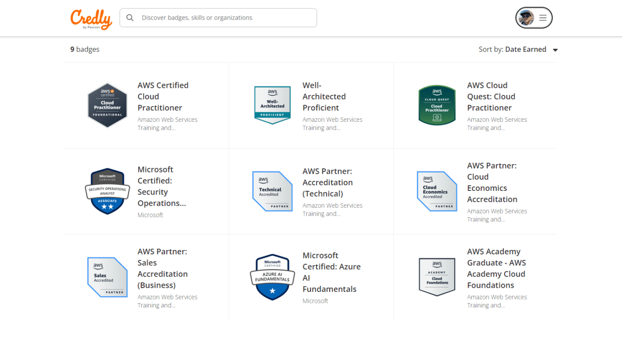Click the Discover badges search field
This screenshot has height=345, width=622.
pyautogui.click(x=218, y=17)
